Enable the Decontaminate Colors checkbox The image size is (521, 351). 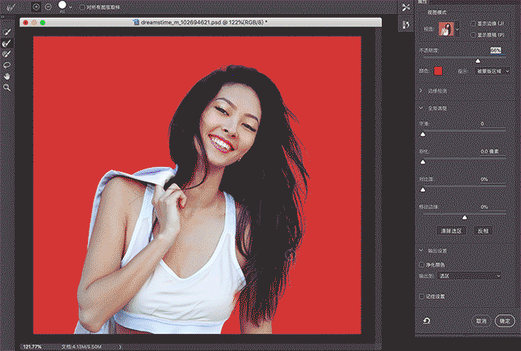tap(422, 265)
